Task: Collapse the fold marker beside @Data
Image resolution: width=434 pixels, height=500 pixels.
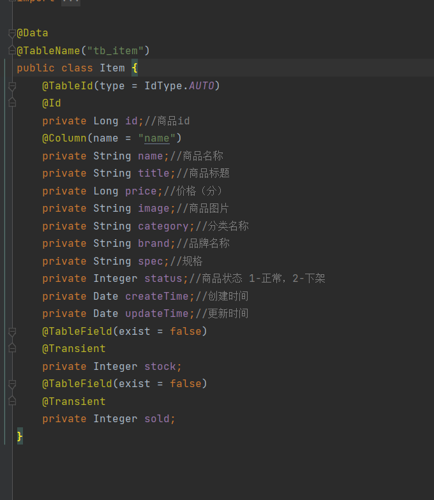Action: pos(12,33)
